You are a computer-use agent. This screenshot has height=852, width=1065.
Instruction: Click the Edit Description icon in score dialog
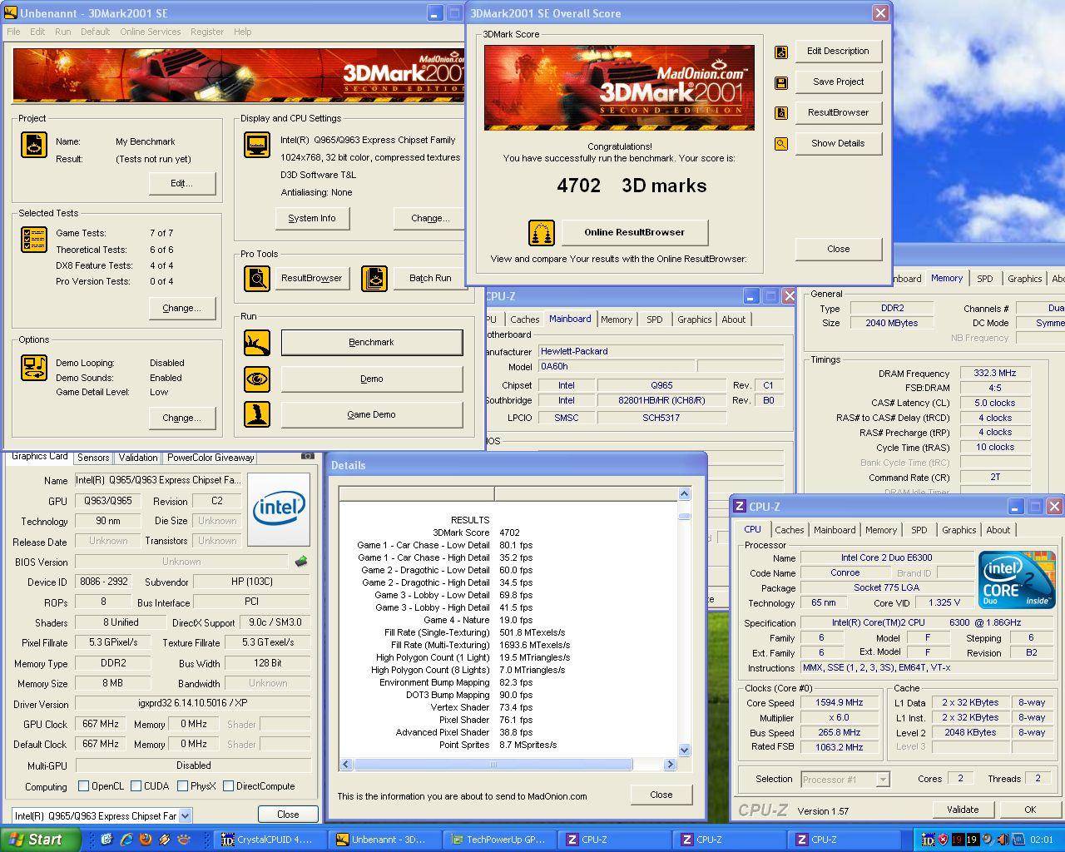tap(780, 52)
